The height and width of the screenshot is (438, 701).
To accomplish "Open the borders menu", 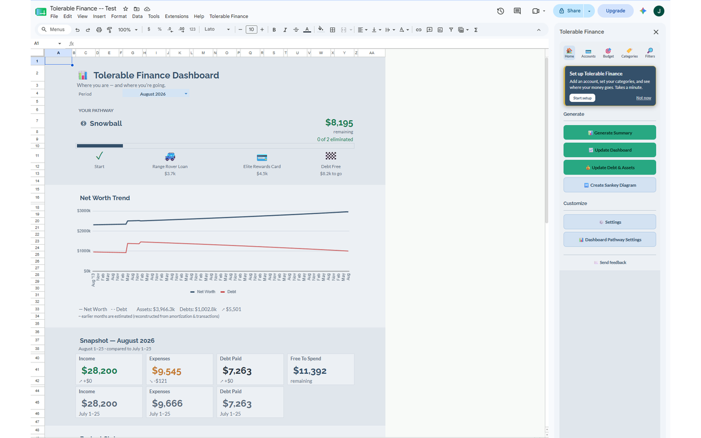I will click(332, 30).
